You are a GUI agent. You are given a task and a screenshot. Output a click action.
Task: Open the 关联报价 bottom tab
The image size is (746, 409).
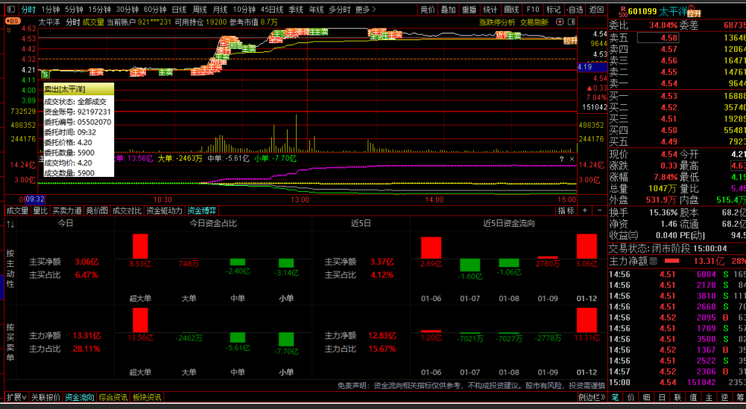pos(45,397)
